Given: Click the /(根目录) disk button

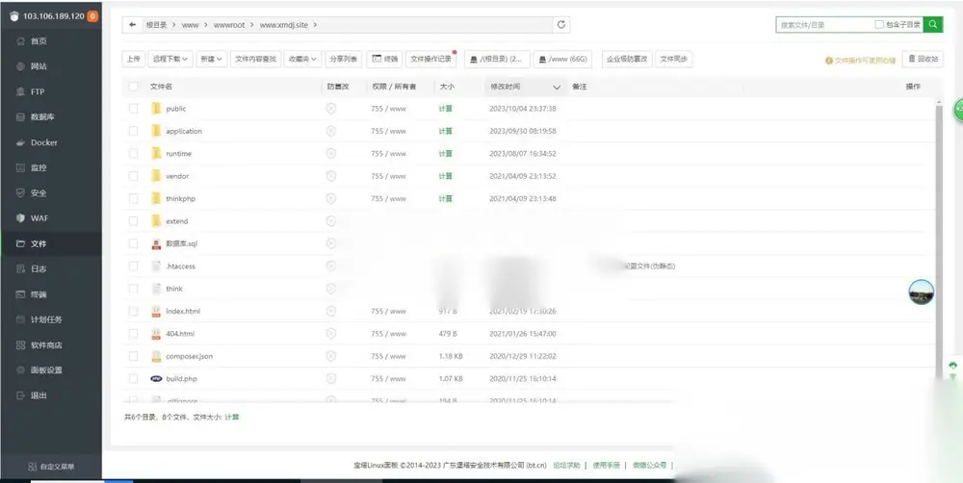Looking at the screenshot, I should coord(497,59).
